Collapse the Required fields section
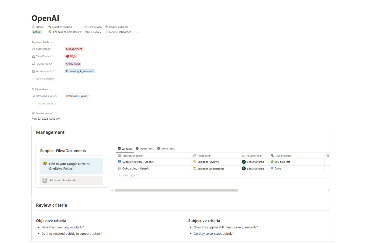Image resolution: width=365 pixels, height=243 pixels. (42, 42)
